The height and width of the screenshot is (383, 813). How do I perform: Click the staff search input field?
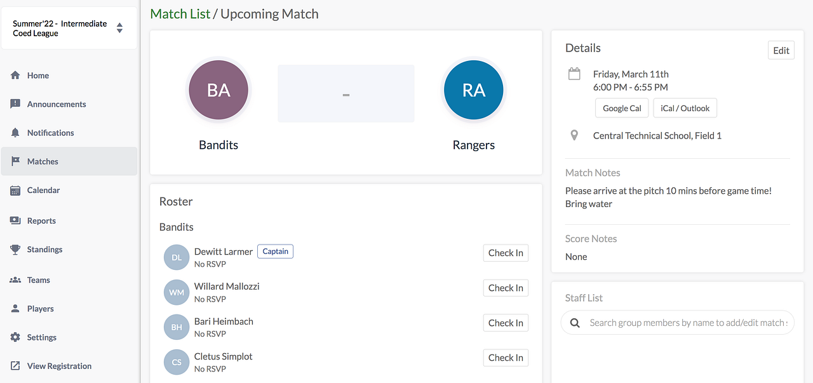click(x=687, y=323)
